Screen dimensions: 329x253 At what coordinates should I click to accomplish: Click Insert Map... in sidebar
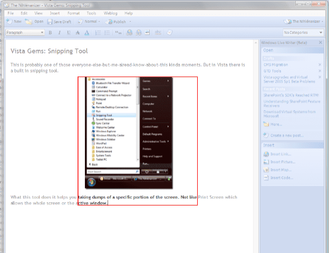(x=277, y=170)
